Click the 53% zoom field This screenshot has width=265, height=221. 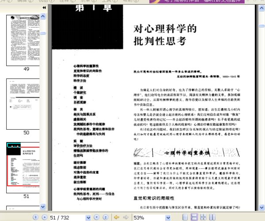click(149, 217)
